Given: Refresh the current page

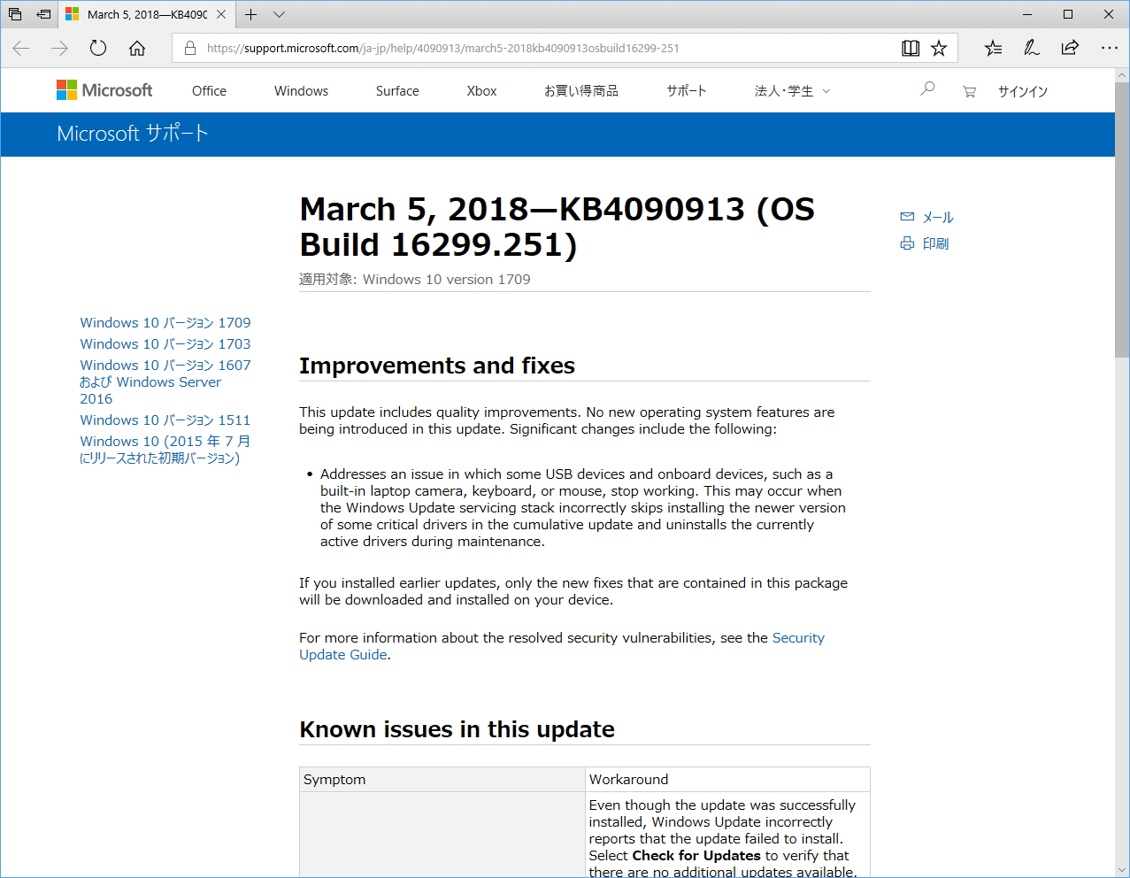Looking at the screenshot, I should tap(97, 48).
